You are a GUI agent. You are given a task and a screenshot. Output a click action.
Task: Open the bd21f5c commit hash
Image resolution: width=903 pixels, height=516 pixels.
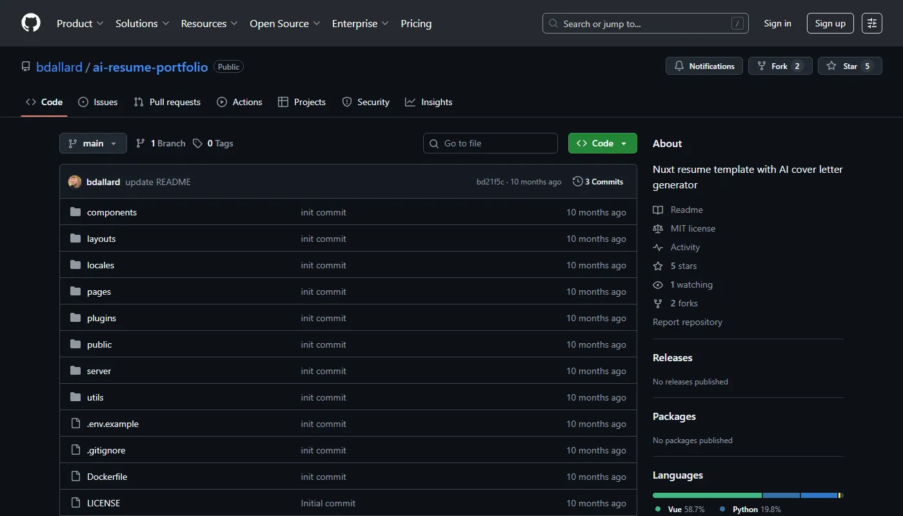pyautogui.click(x=490, y=182)
